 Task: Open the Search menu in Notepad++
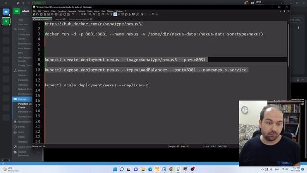point(46,11)
